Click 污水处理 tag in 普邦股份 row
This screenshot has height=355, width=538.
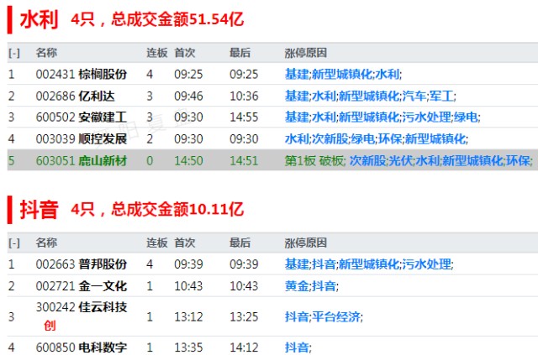point(426,264)
